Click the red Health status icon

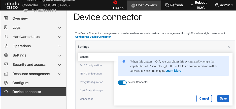(115, 3)
